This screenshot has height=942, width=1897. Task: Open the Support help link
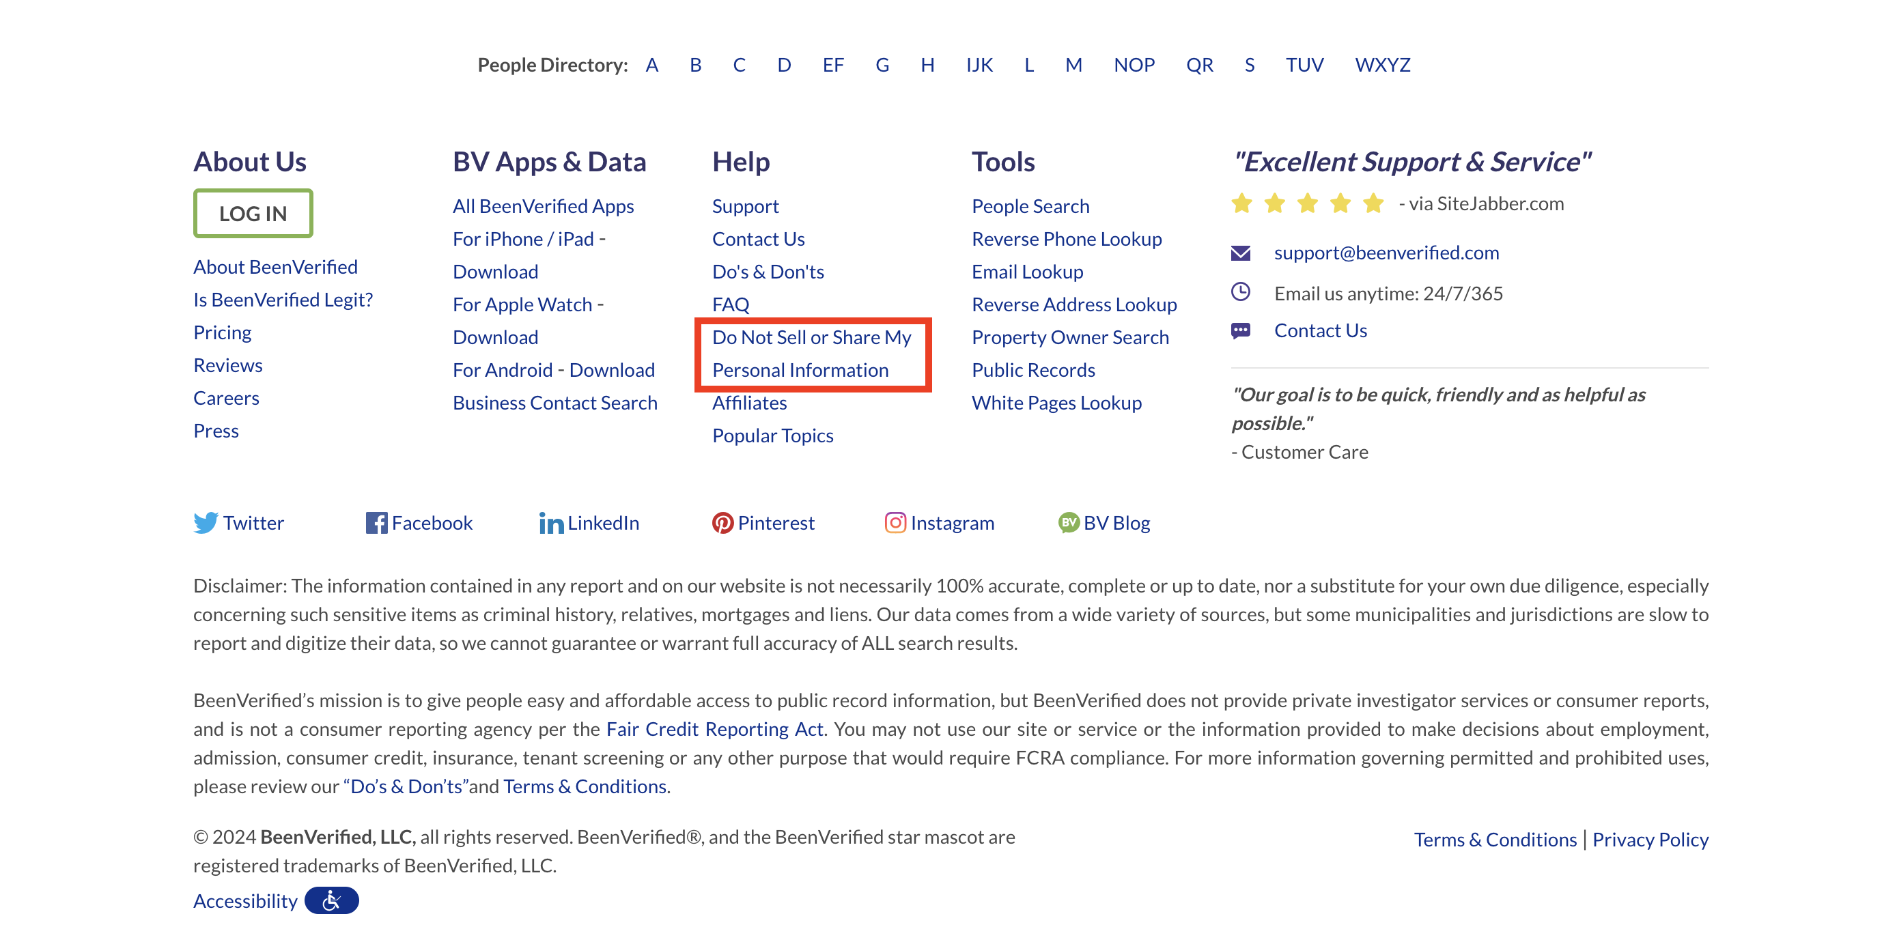click(745, 206)
